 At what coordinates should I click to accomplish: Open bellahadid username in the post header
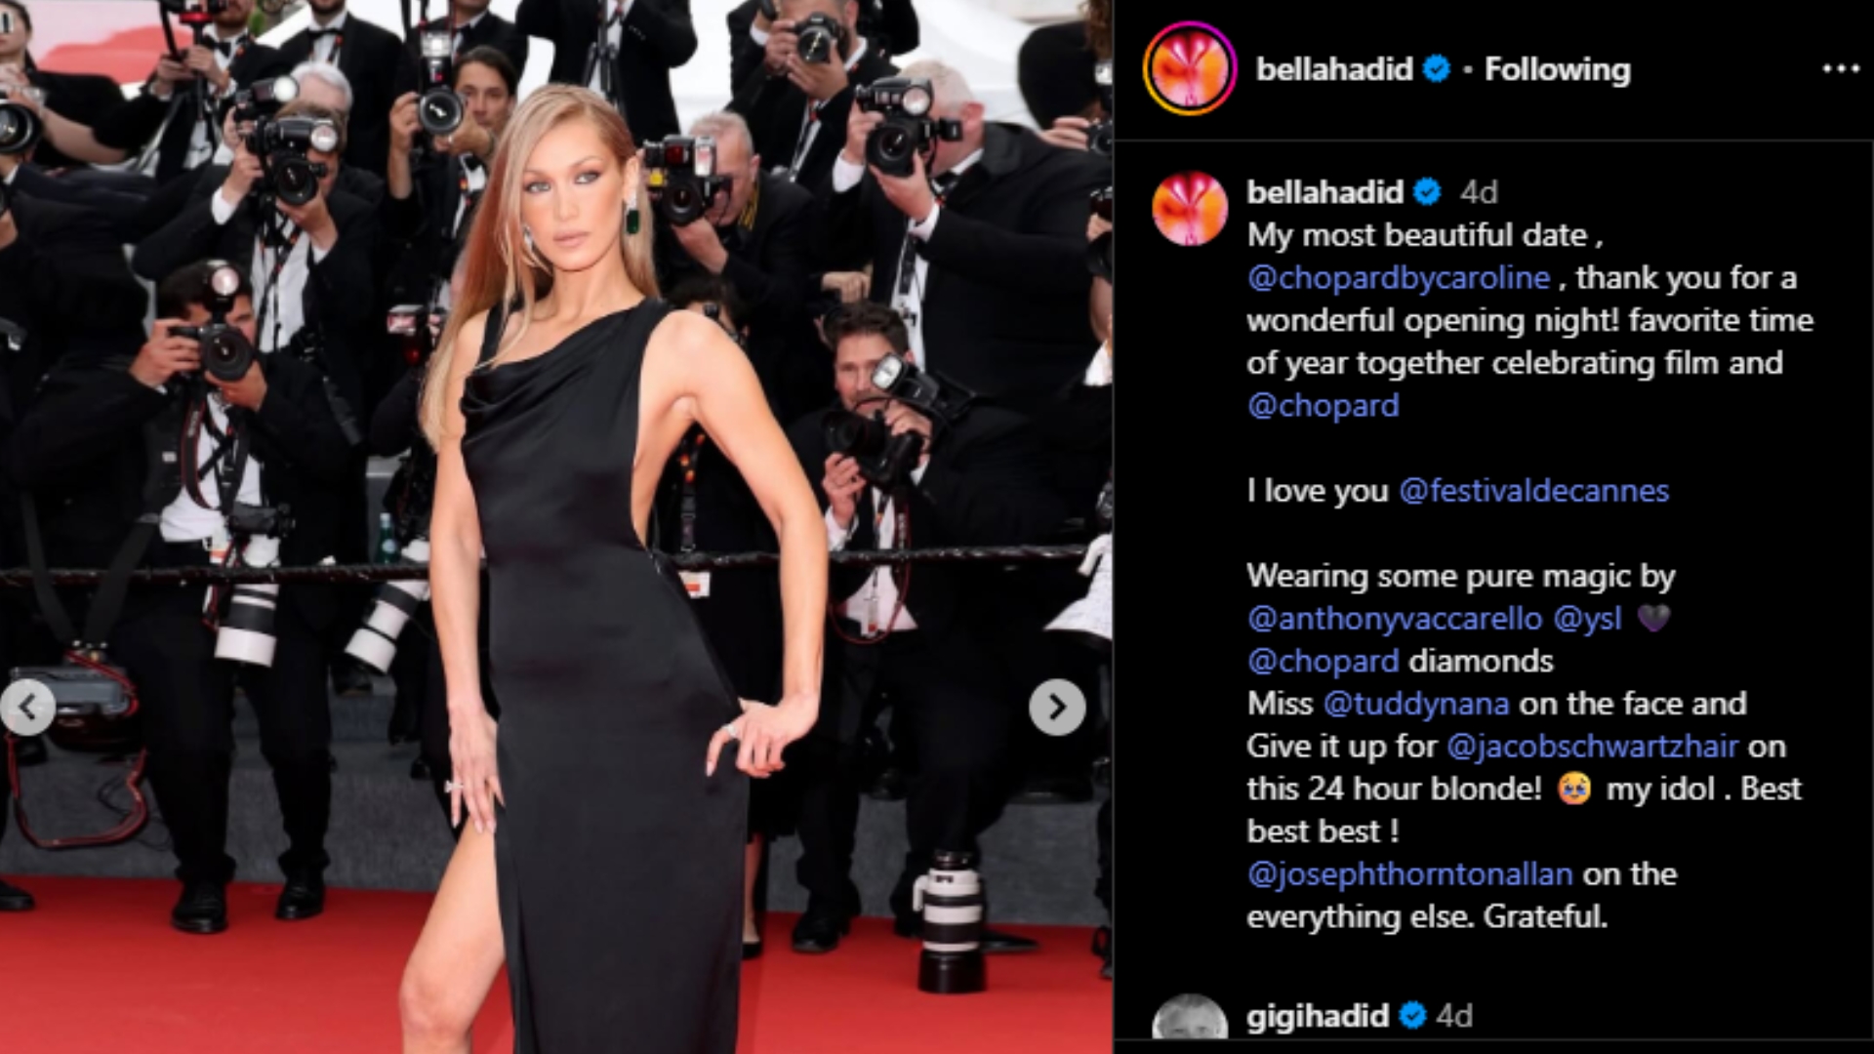pos(1334,69)
